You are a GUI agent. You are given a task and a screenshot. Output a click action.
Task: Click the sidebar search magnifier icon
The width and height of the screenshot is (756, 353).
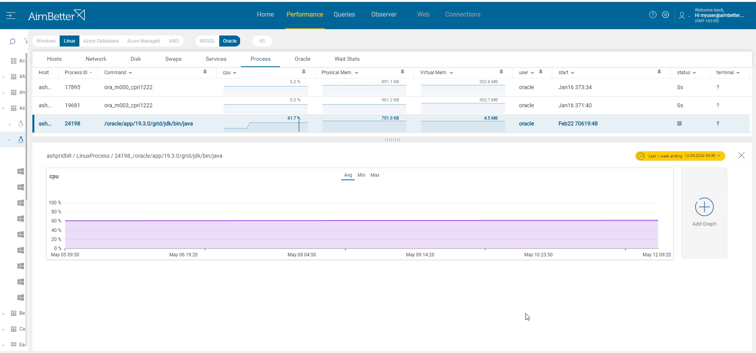12,41
